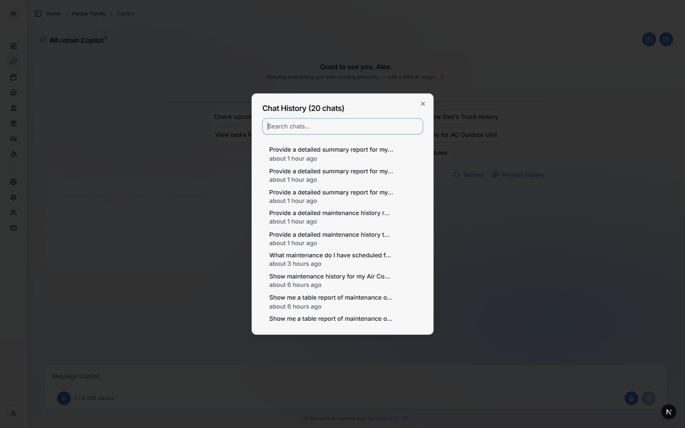Select the home icon in the sidebar
The height and width of the screenshot is (428, 685).
coord(13,92)
